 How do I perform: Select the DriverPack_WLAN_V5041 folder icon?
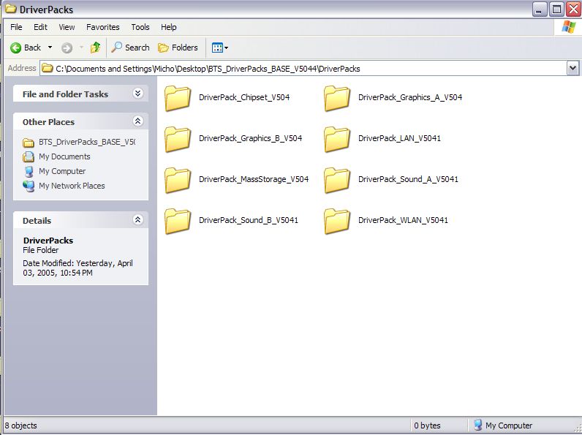(x=336, y=222)
